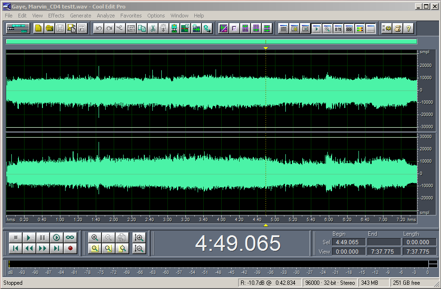Toggle the status bar window icon
The height and width of the screenshot is (289, 441).
(371, 28)
